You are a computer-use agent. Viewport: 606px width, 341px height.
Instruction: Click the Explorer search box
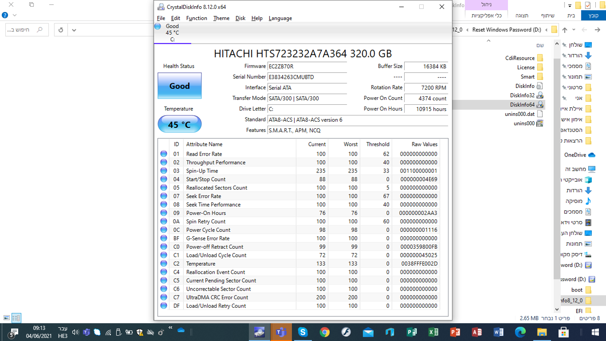[27, 30]
